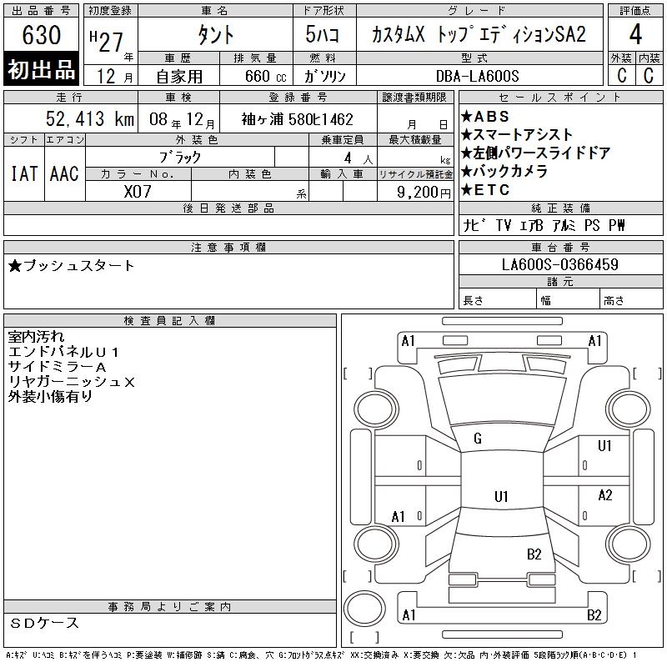Select the color number X07

(138, 191)
